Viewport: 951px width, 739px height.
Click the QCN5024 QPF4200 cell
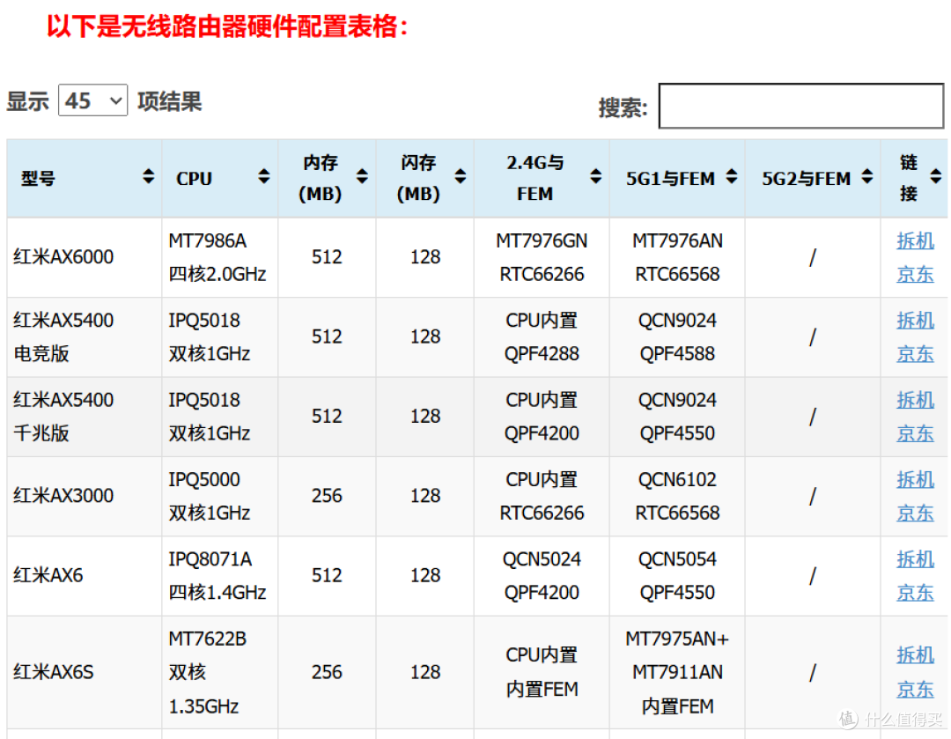click(x=542, y=576)
